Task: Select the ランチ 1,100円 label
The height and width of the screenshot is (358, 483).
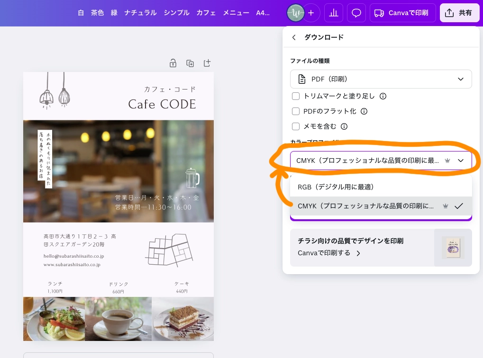Action: pyautogui.click(x=55, y=287)
